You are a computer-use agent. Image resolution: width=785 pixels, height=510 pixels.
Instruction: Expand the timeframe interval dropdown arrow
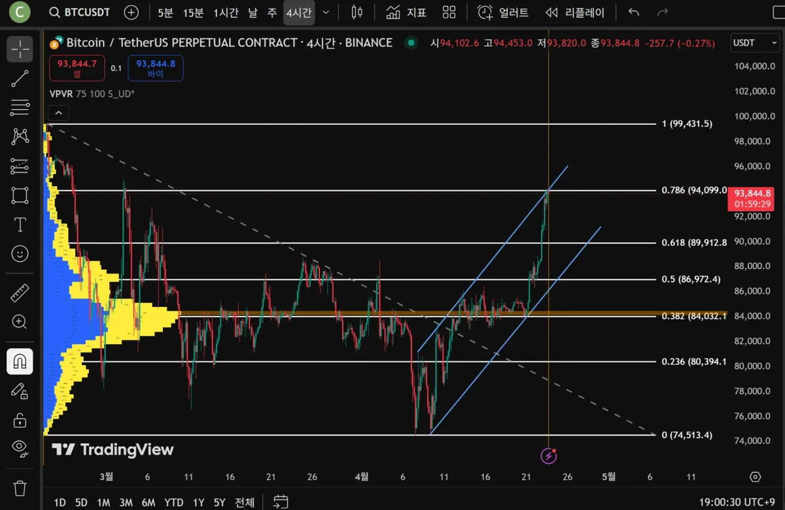326,12
